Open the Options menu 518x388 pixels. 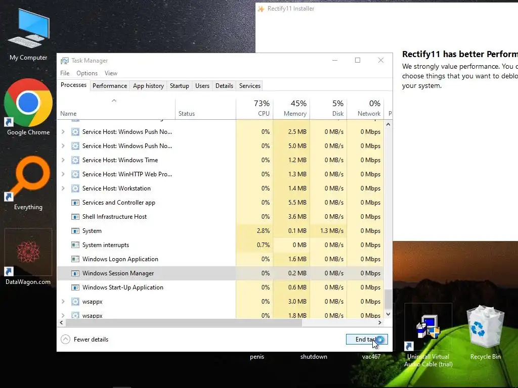(x=87, y=73)
